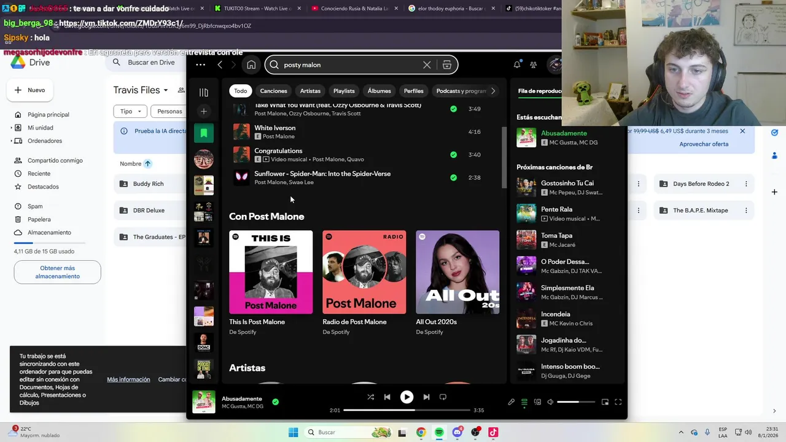Filter results by Artistas
This screenshot has height=442, width=786.
[310, 91]
